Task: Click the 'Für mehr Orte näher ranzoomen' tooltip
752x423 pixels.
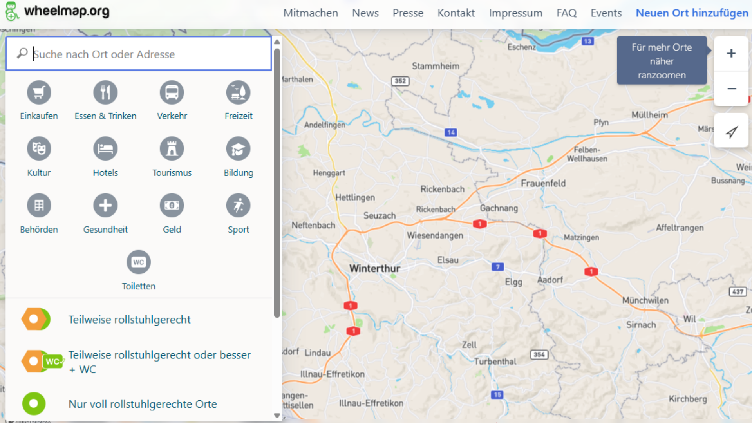Action: [662, 60]
